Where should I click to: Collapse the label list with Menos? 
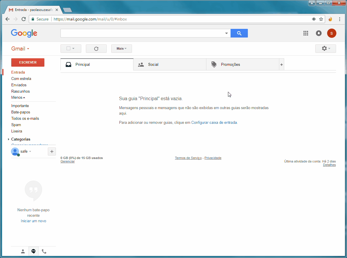tap(18, 98)
